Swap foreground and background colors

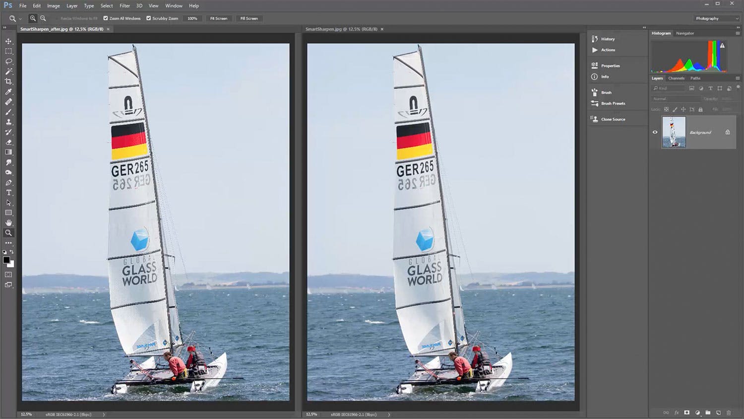[x=12, y=252]
